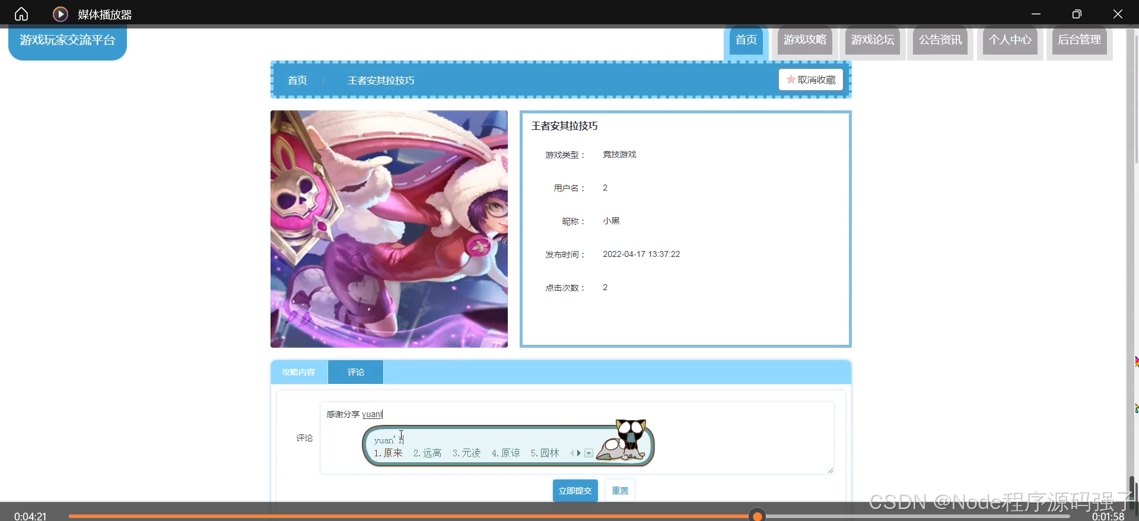This screenshot has width=1139, height=521.
Task: Click the nickname value 小黑
Action: (611, 221)
